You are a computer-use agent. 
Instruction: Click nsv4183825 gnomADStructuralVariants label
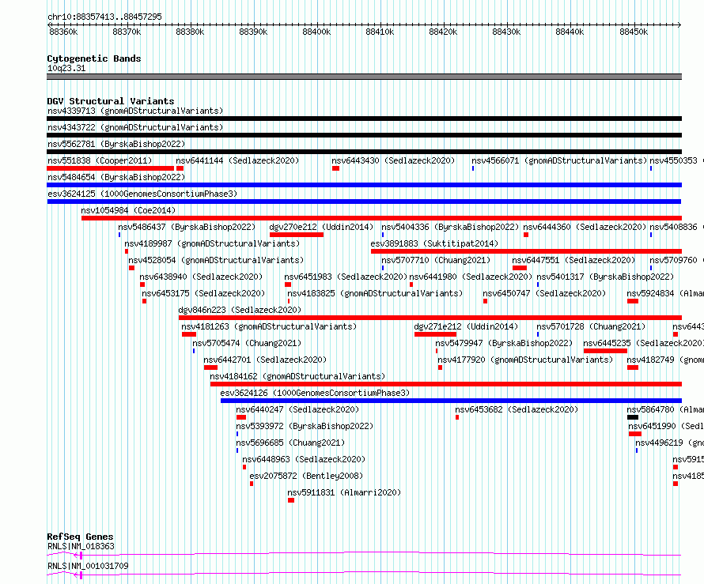375,293
